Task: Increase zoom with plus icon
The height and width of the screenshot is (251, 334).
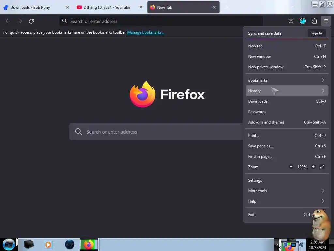Action: pos(313,167)
